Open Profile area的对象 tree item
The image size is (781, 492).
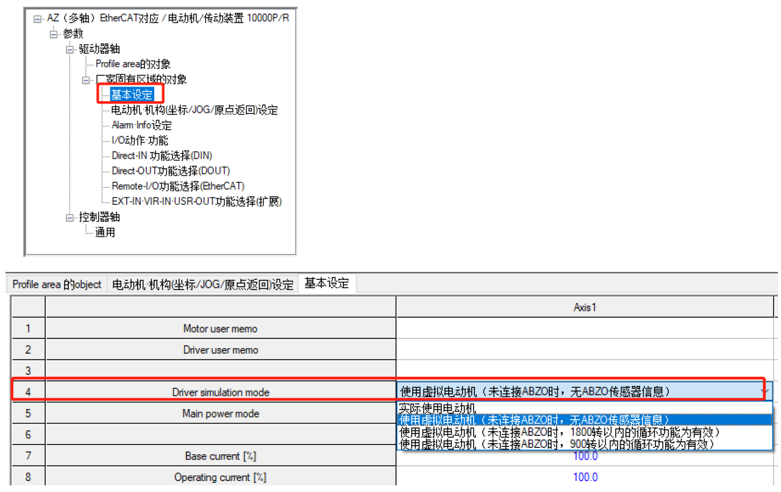click(x=133, y=64)
